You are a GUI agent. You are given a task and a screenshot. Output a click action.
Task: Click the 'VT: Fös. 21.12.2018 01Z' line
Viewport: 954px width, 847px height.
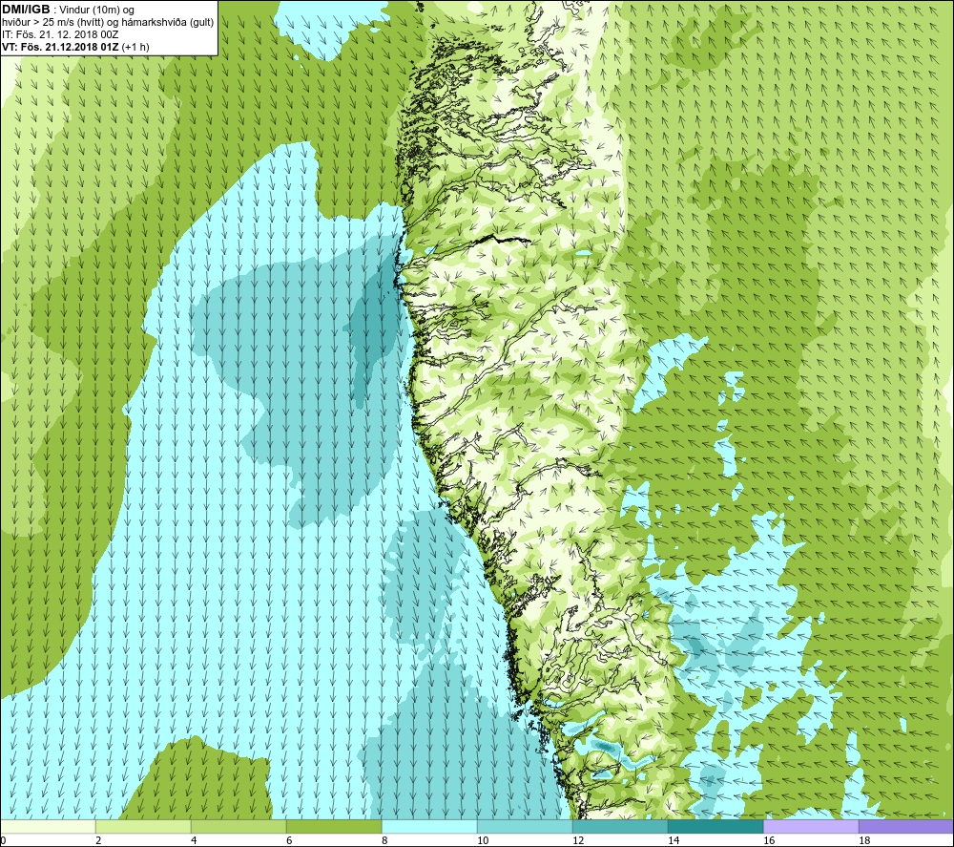(60, 47)
